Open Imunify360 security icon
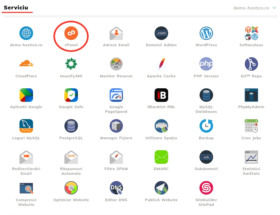The width and height of the screenshot is (280, 215). pyautogui.click(x=71, y=64)
